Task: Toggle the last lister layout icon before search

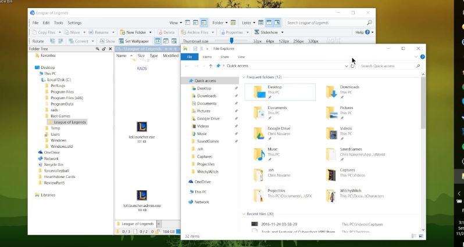Action: pos(277,23)
